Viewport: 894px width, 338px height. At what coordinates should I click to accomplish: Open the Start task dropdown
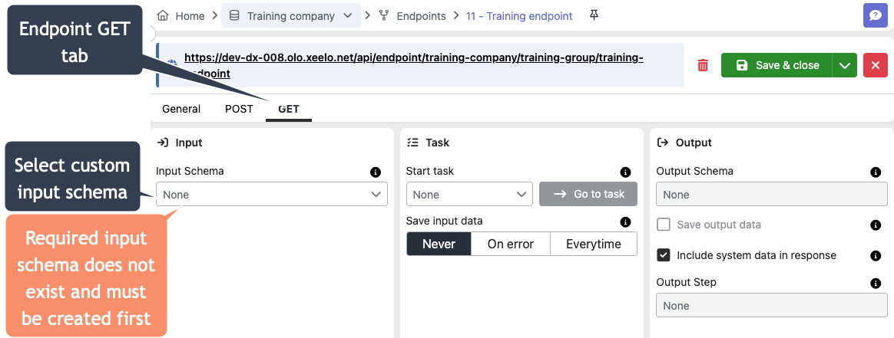469,195
